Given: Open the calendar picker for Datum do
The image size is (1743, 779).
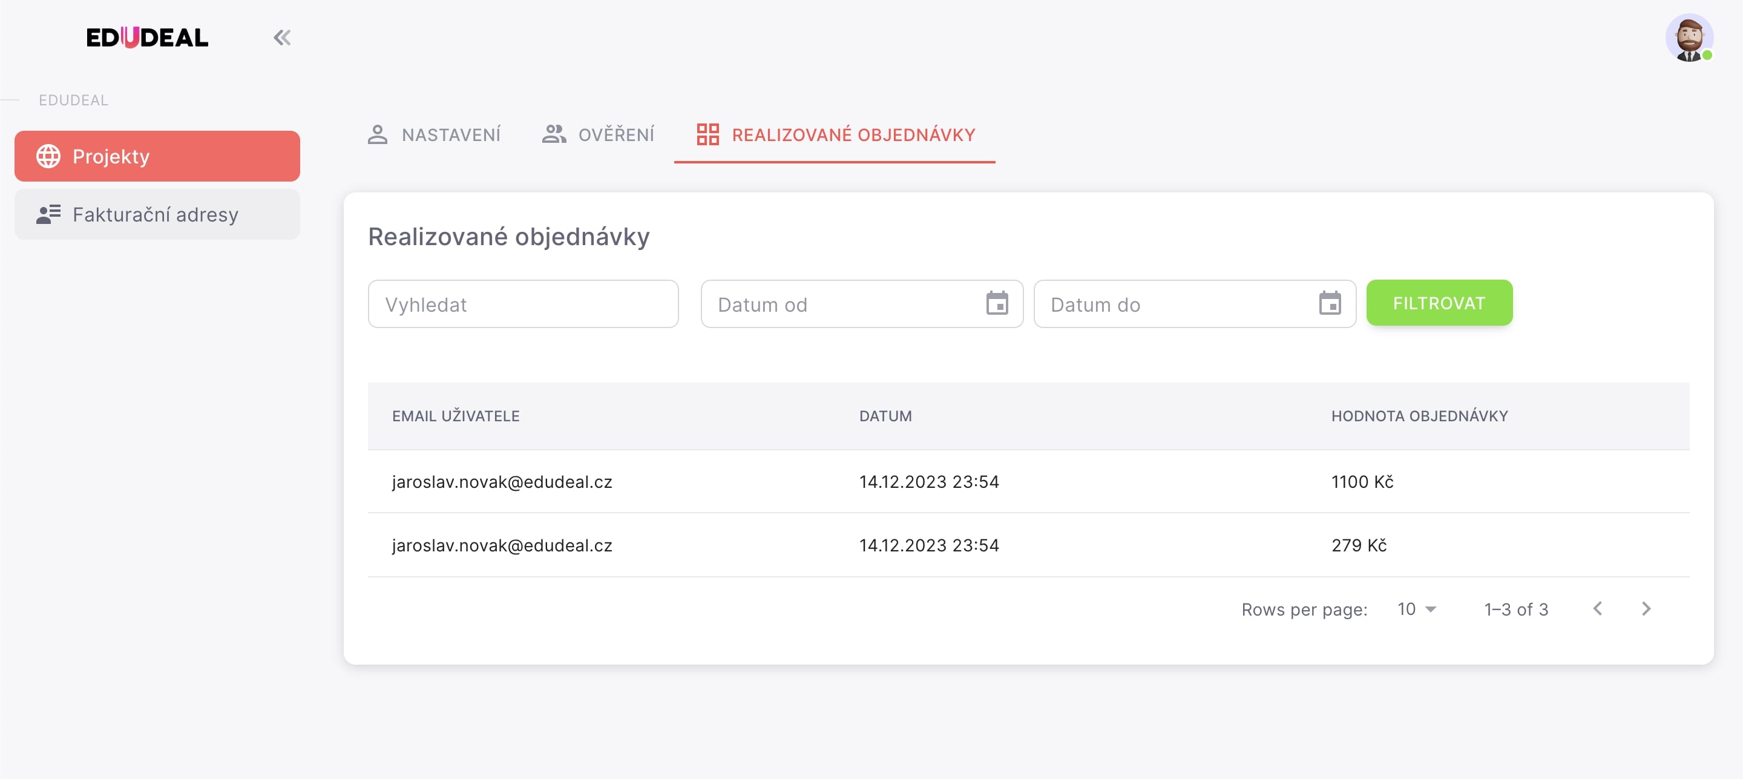Looking at the screenshot, I should (x=1330, y=304).
